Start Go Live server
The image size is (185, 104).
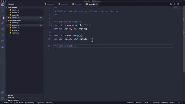click(164, 103)
